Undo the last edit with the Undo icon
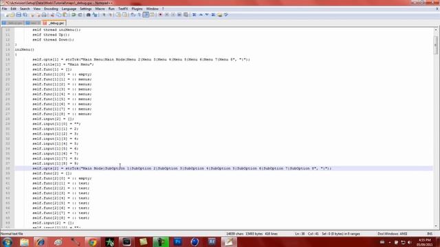This screenshot has height=247, width=440. (x=74, y=14)
